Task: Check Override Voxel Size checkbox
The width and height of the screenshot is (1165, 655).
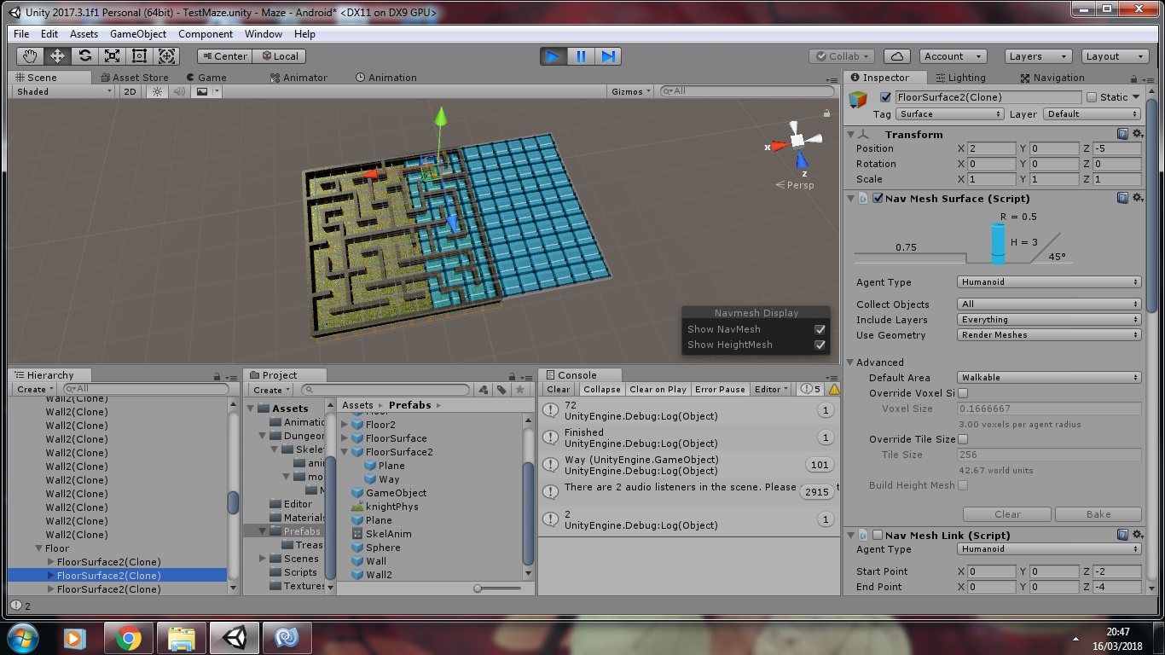Action: point(963,393)
